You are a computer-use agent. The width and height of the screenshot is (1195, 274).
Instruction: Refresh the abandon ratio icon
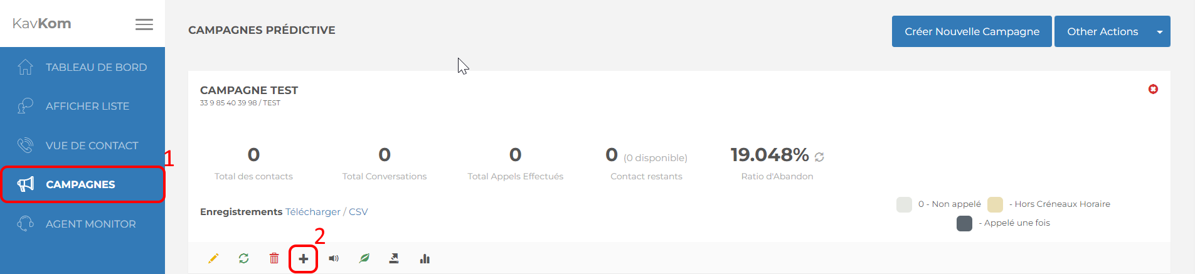(x=819, y=157)
